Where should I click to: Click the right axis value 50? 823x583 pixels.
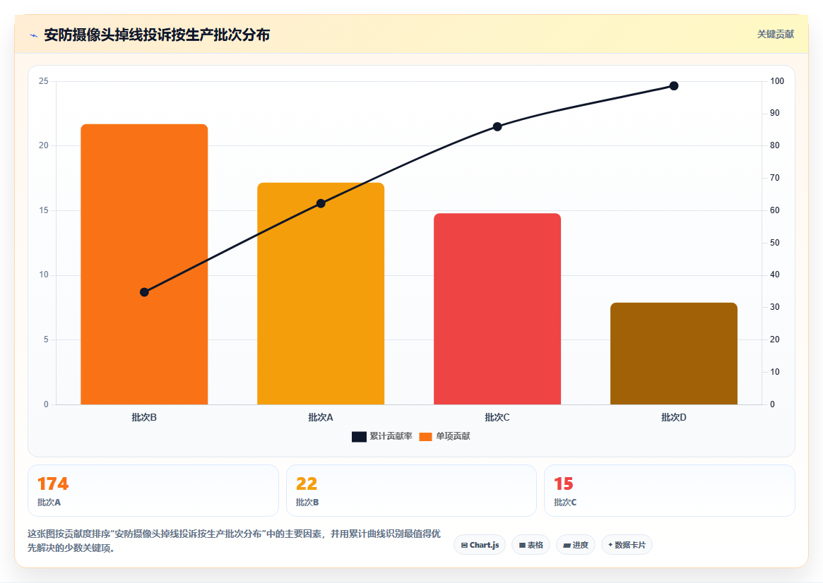point(775,243)
